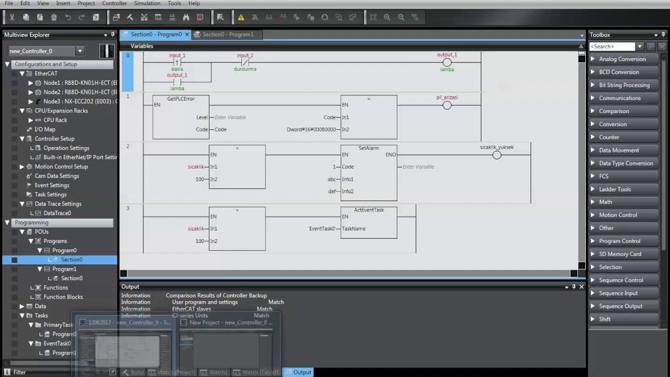Click Enter Variable field on SetAlarm ENO
Screen dimensions: 670x377
point(418,167)
